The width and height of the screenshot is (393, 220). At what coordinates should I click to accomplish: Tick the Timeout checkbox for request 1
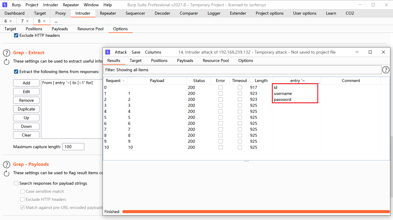(240, 93)
